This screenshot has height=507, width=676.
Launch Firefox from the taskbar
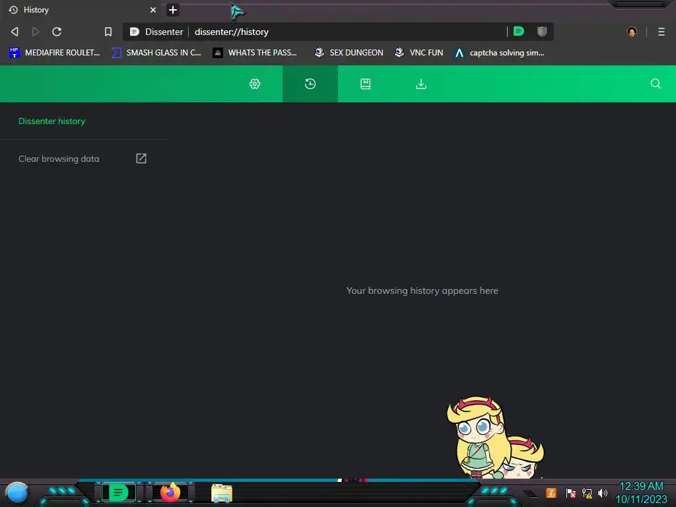170,492
